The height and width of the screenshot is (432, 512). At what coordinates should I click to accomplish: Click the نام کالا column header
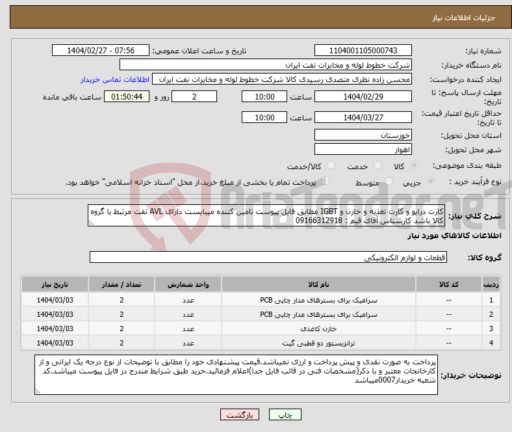click(x=318, y=284)
